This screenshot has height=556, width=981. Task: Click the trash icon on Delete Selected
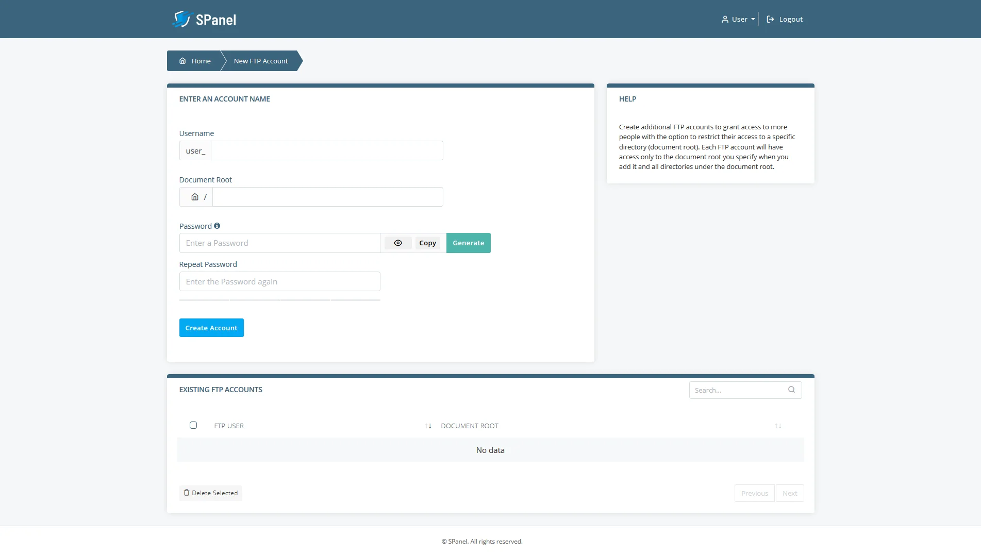click(186, 493)
